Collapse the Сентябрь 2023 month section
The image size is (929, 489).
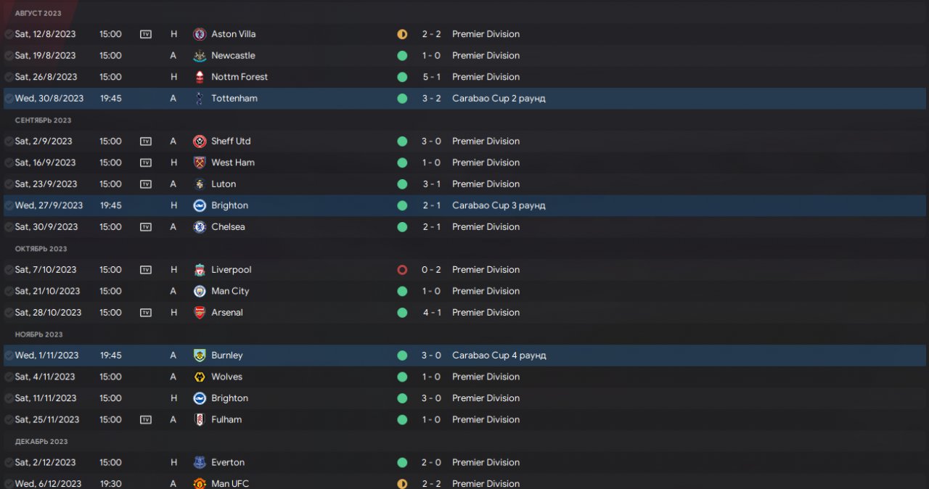43,120
